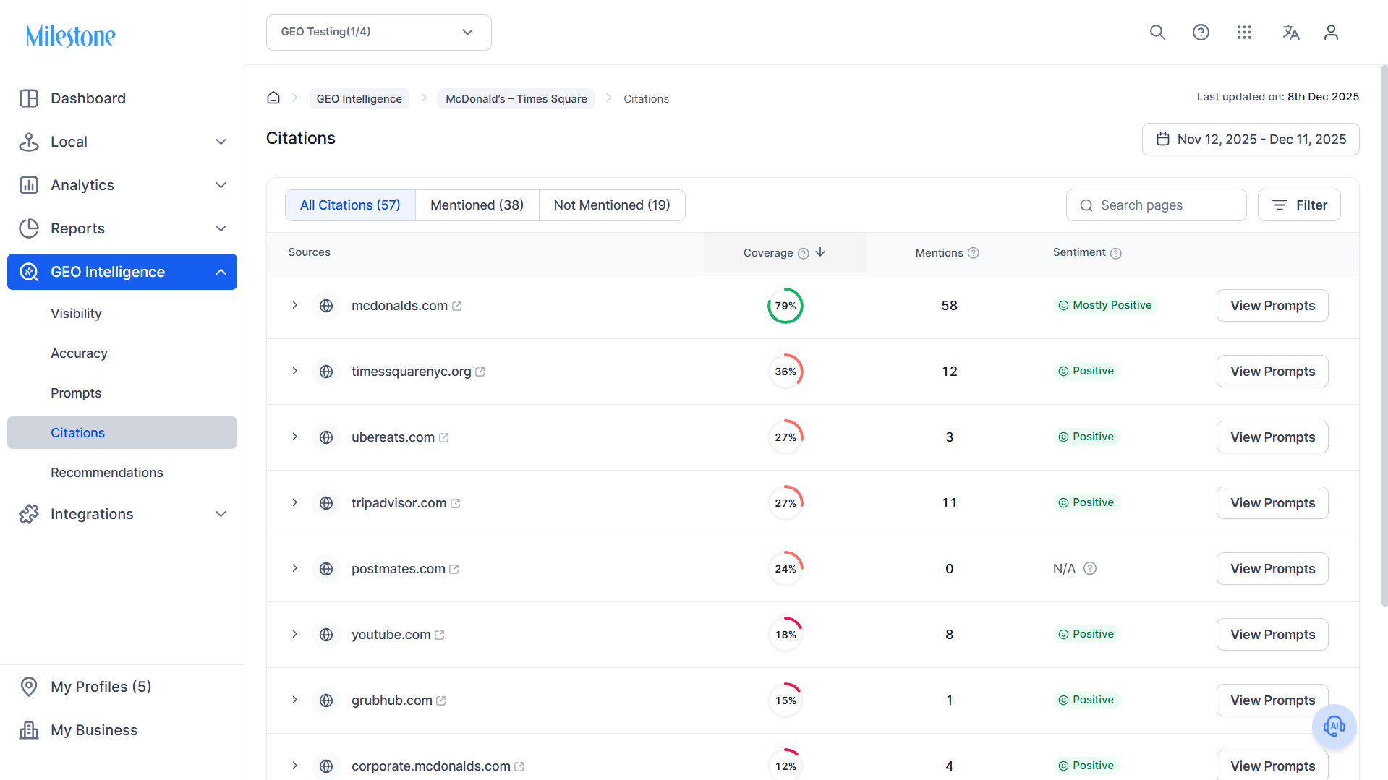Switch to the Mentioned (38) tab
Screen dimensions: 1388x780
477,205
